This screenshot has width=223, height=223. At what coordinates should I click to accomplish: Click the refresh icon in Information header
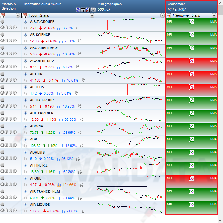(78, 10)
